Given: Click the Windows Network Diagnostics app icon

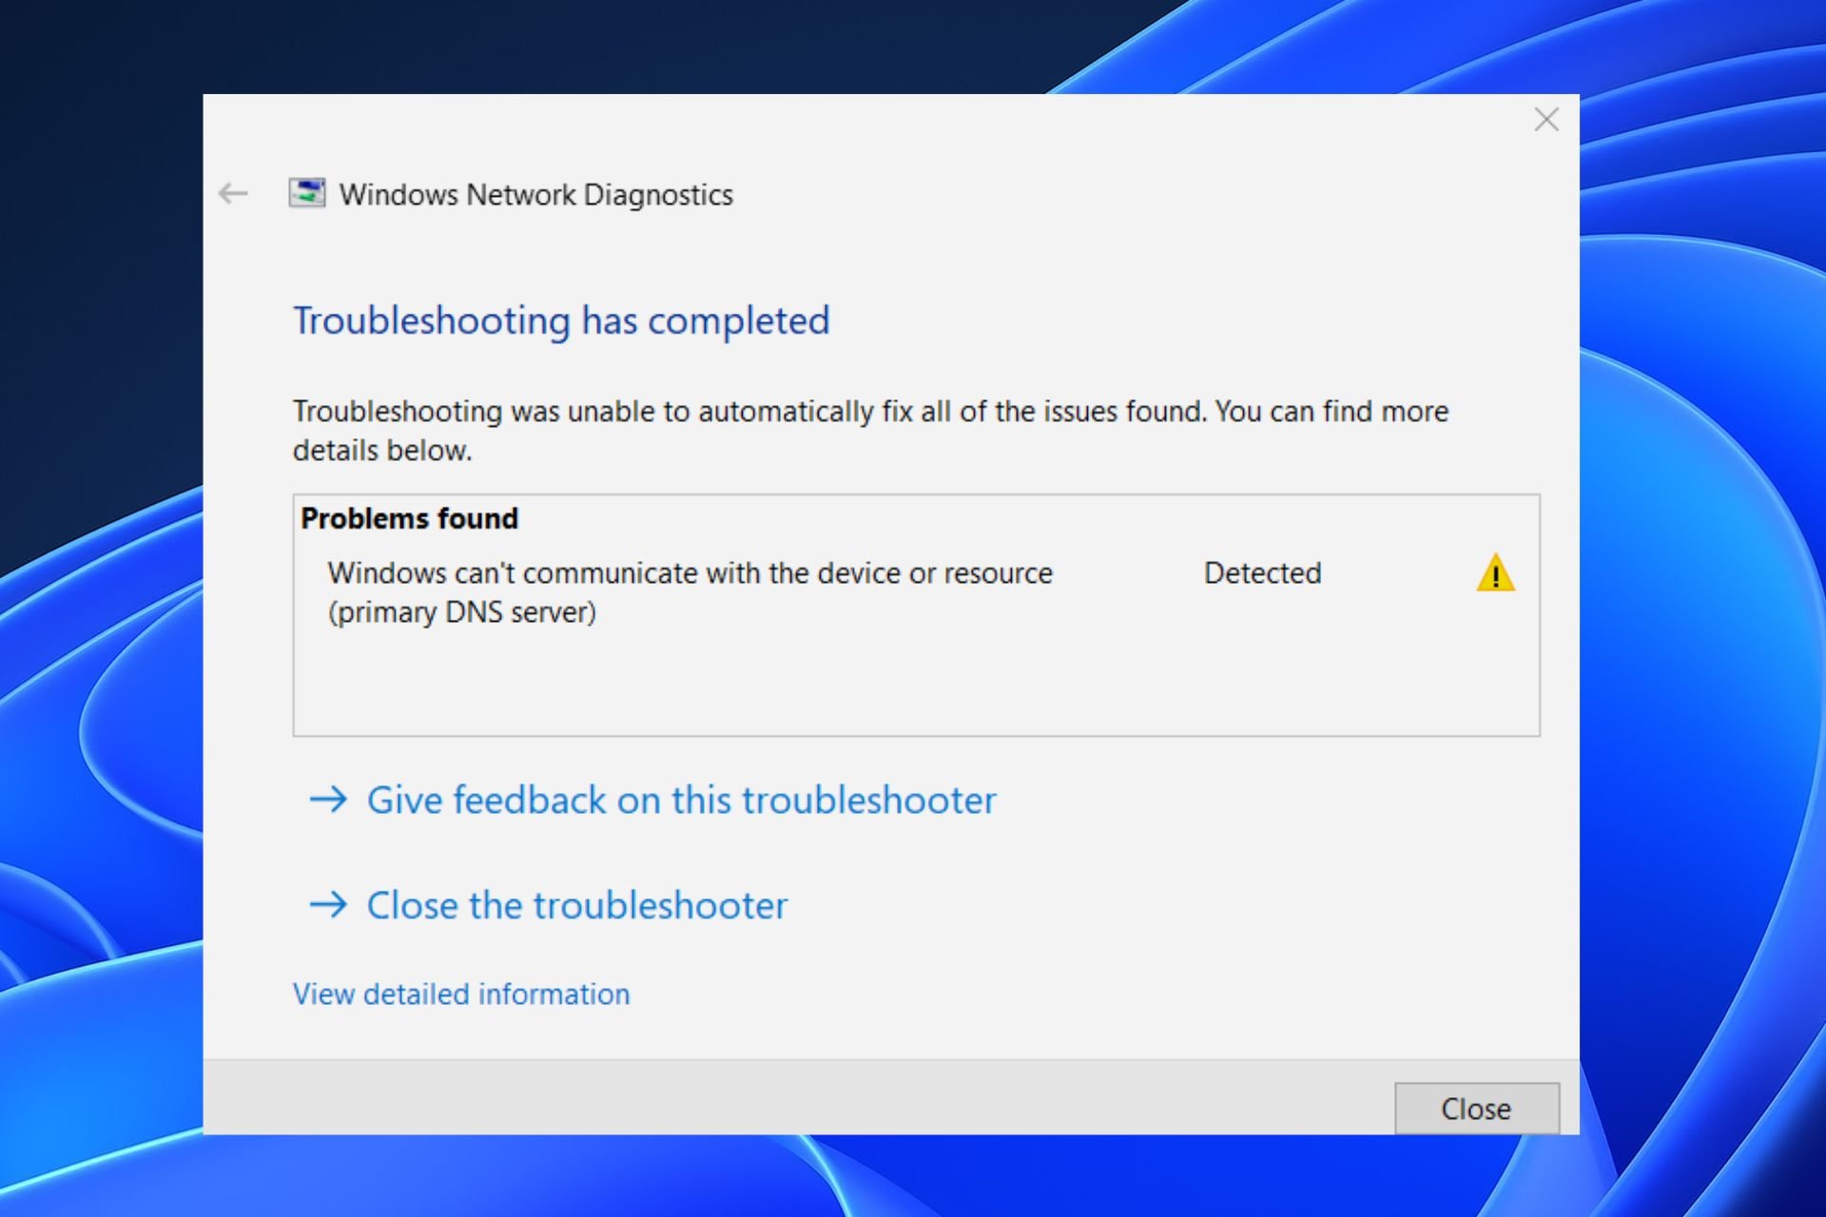Looking at the screenshot, I should pyautogui.click(x=307, y=193).
